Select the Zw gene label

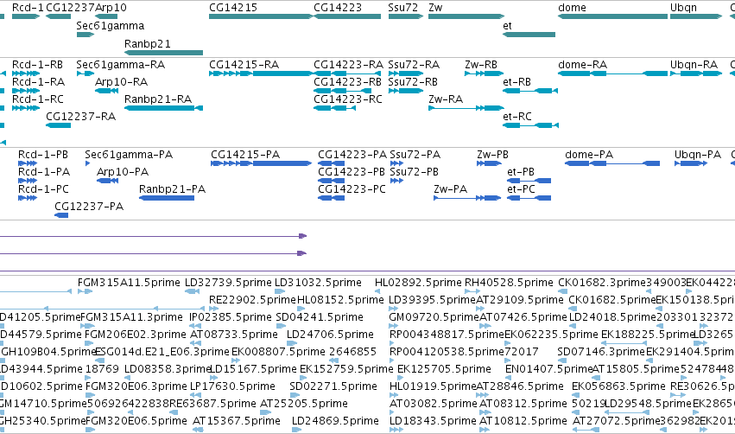(x=435, y=8)
